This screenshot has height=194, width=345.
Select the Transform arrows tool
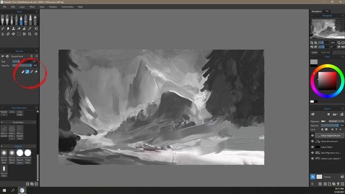coord(24,34)
